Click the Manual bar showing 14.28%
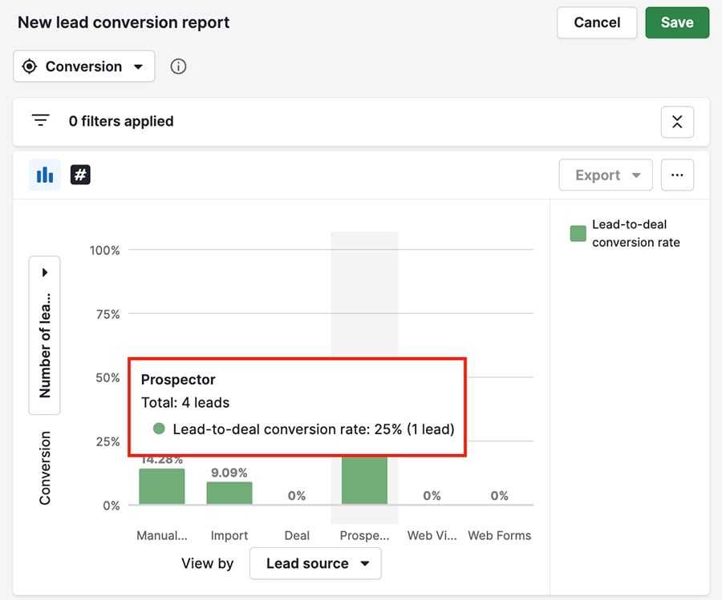This screenshot has width=722, height=600. coord(161,485)
